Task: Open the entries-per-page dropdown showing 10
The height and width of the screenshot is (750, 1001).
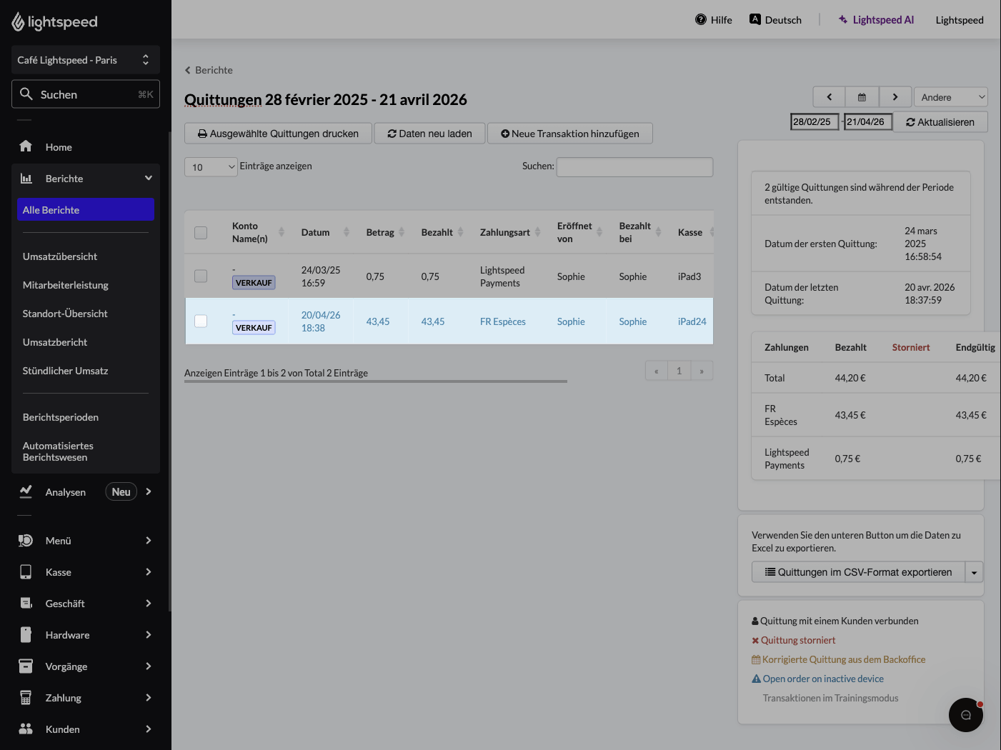Action: tap(211, 167)
